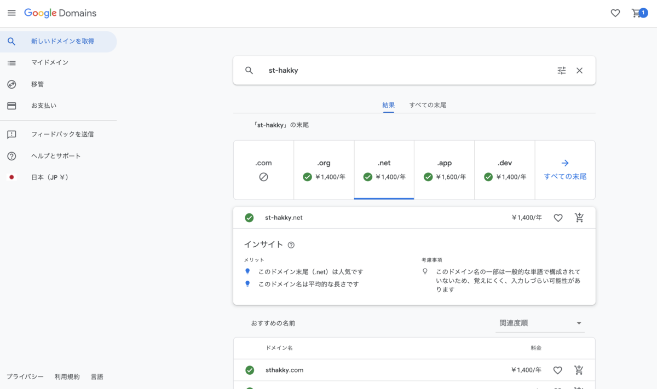
Task: Favorite sthakky.com with heart icon
Action: 558,370
